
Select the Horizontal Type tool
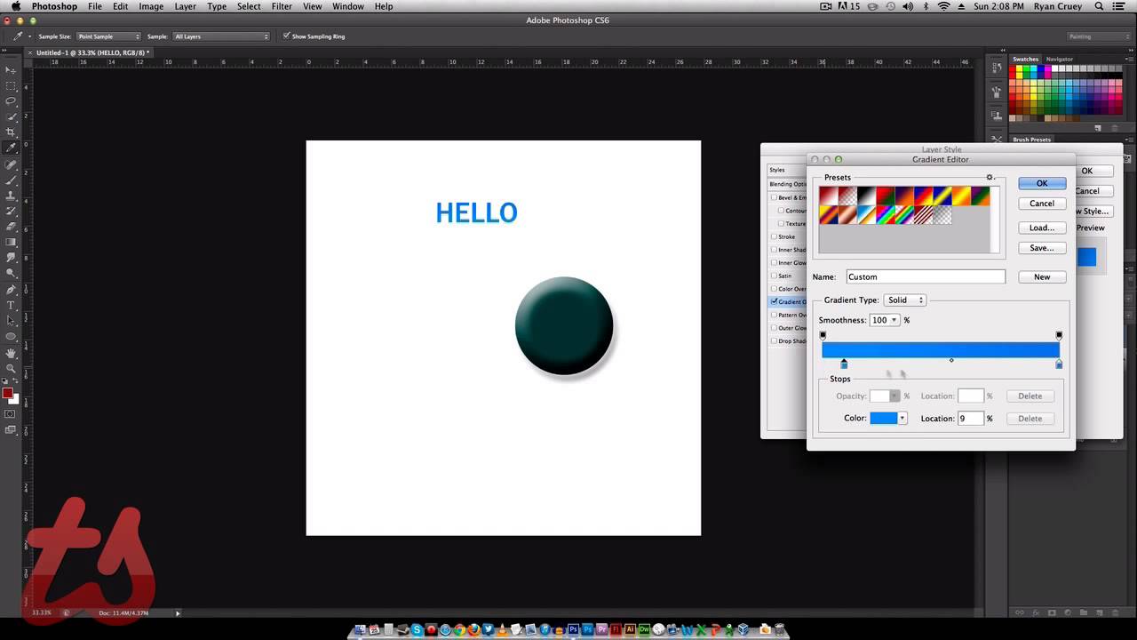pos(11,306)
